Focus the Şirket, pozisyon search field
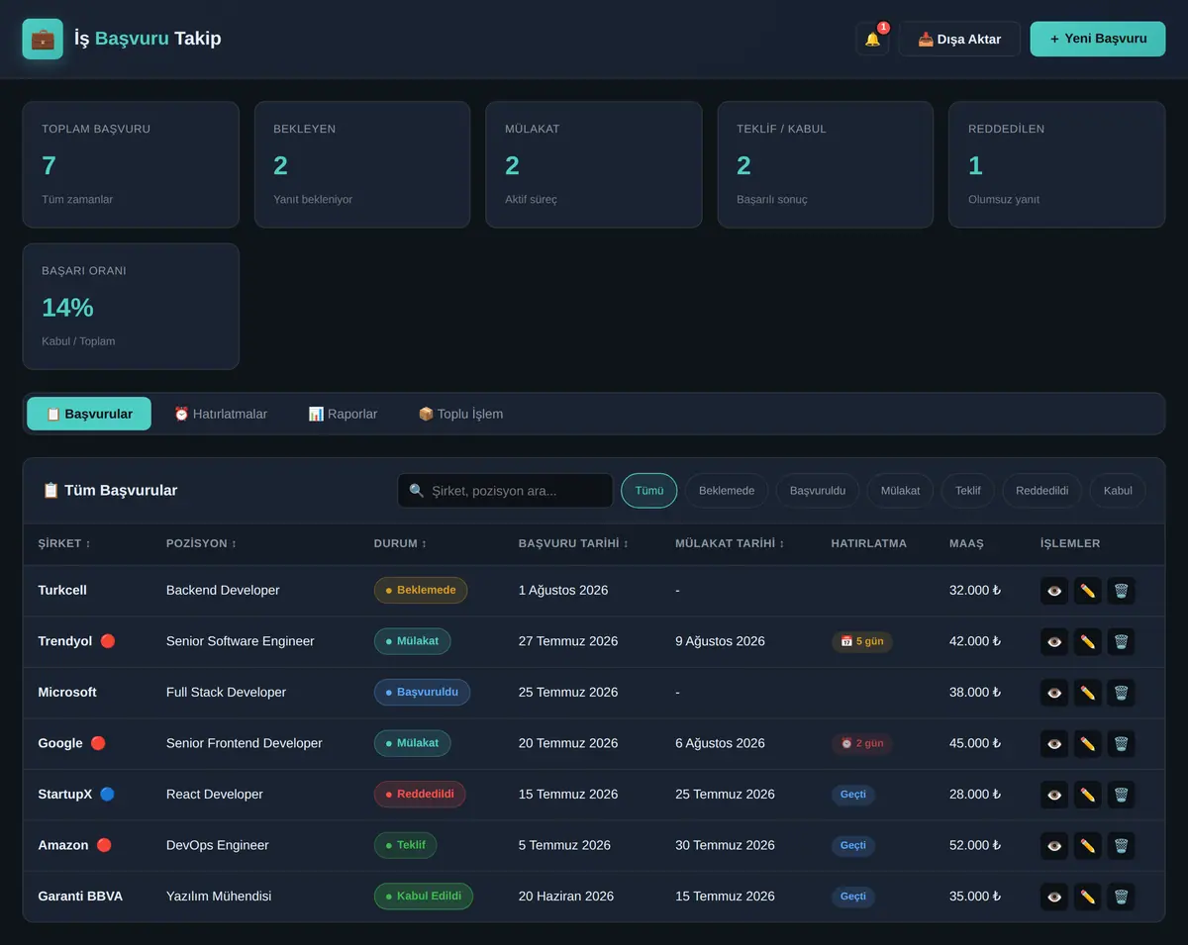 point(506,491)
